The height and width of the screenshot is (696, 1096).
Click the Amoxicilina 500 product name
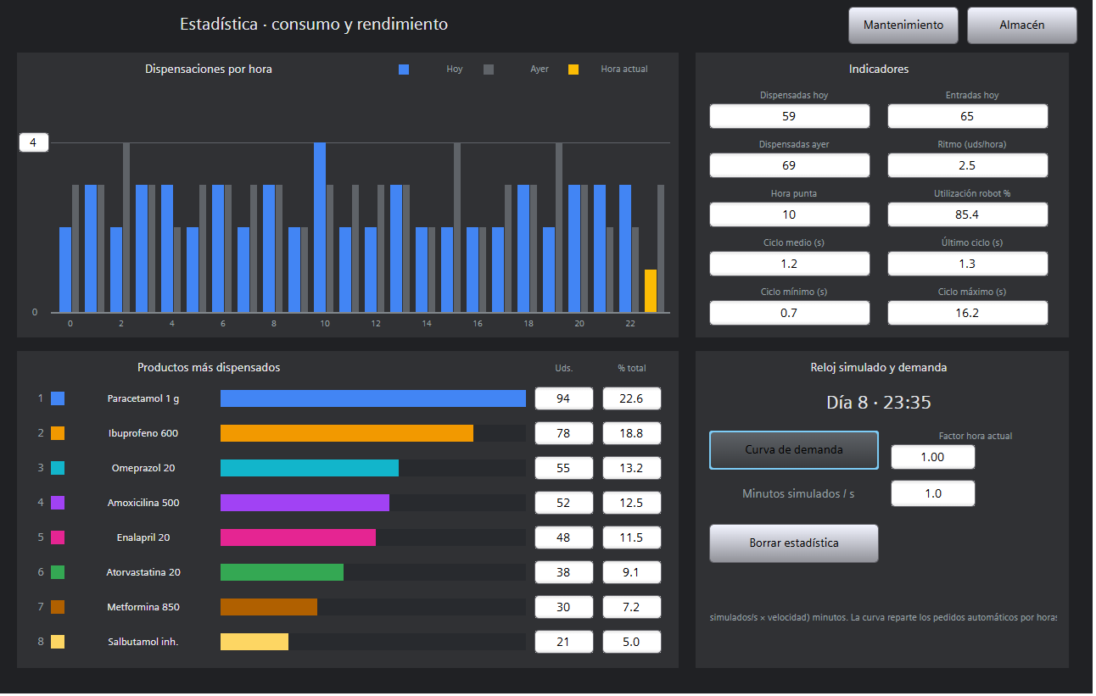click(143, 503)
